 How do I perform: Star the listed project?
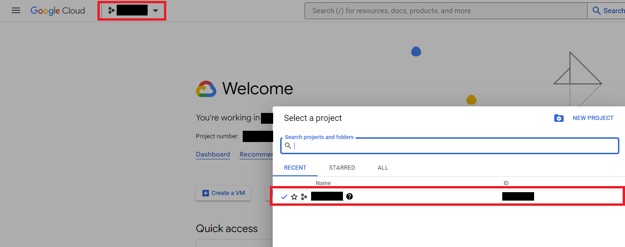coord(294,197)
